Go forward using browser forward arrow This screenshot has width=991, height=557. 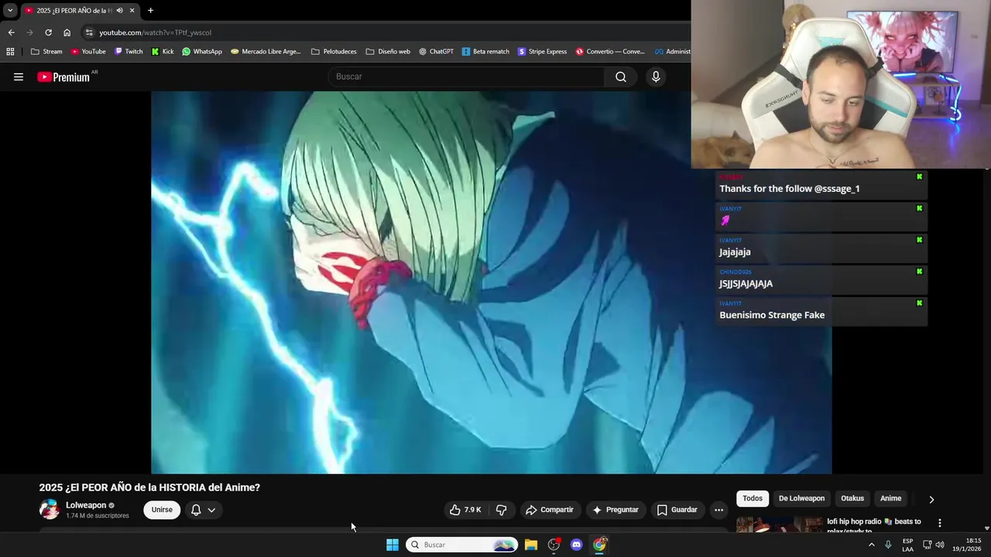pyautogui.click(x=29, y=32)
